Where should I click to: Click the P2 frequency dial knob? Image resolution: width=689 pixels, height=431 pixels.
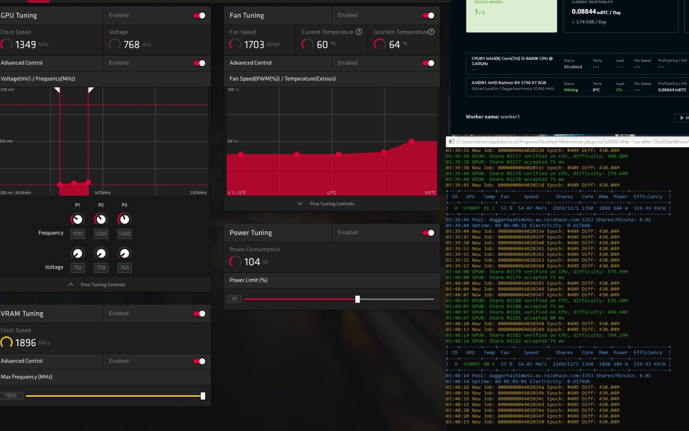[101, 220]
